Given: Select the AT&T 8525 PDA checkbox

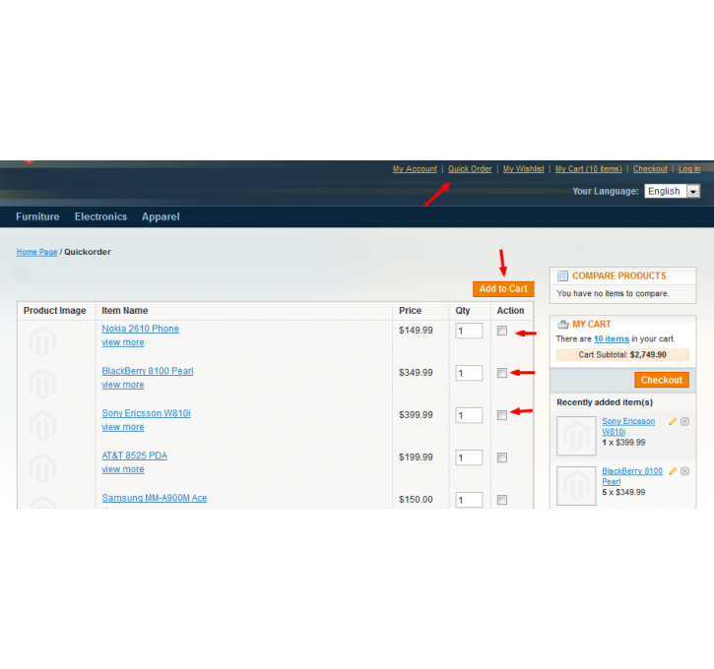Looking at the screenshot, I should coord(502,457).
